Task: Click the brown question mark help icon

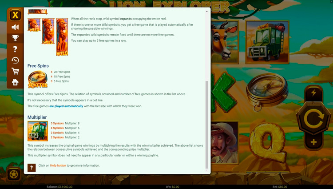Action: coord(32,168)
